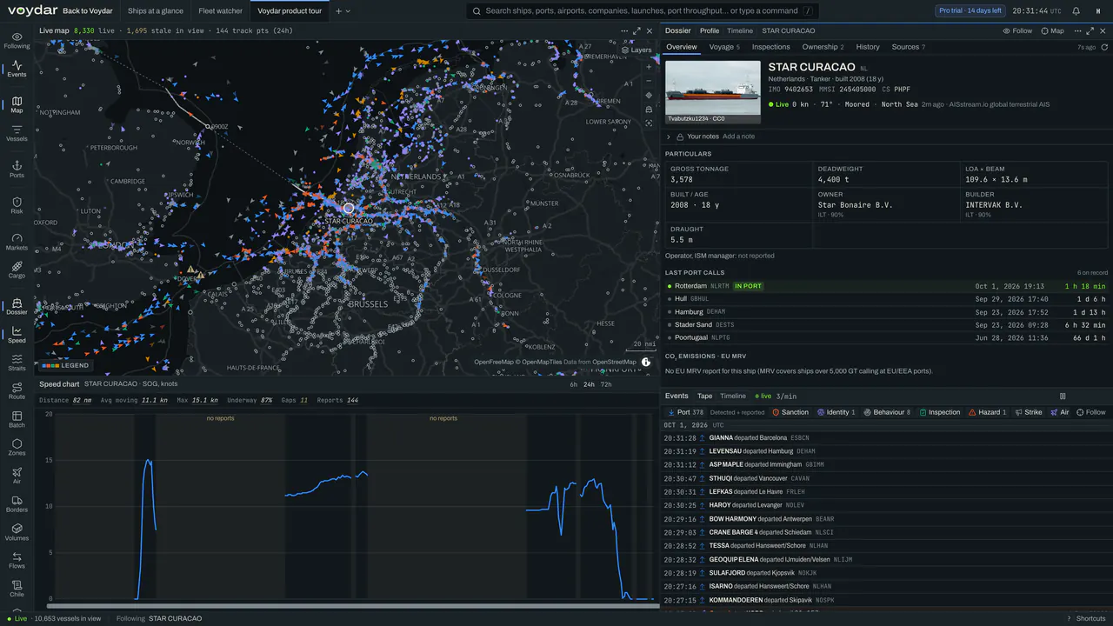
Task: Set speed chart range to 72h
Action: point(606,383)
